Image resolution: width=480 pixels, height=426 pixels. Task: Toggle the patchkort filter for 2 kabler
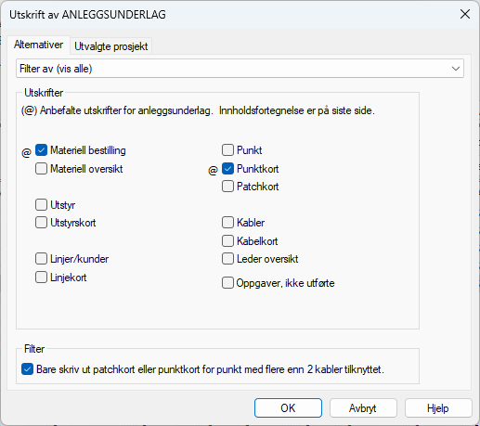tap(27, 369)
